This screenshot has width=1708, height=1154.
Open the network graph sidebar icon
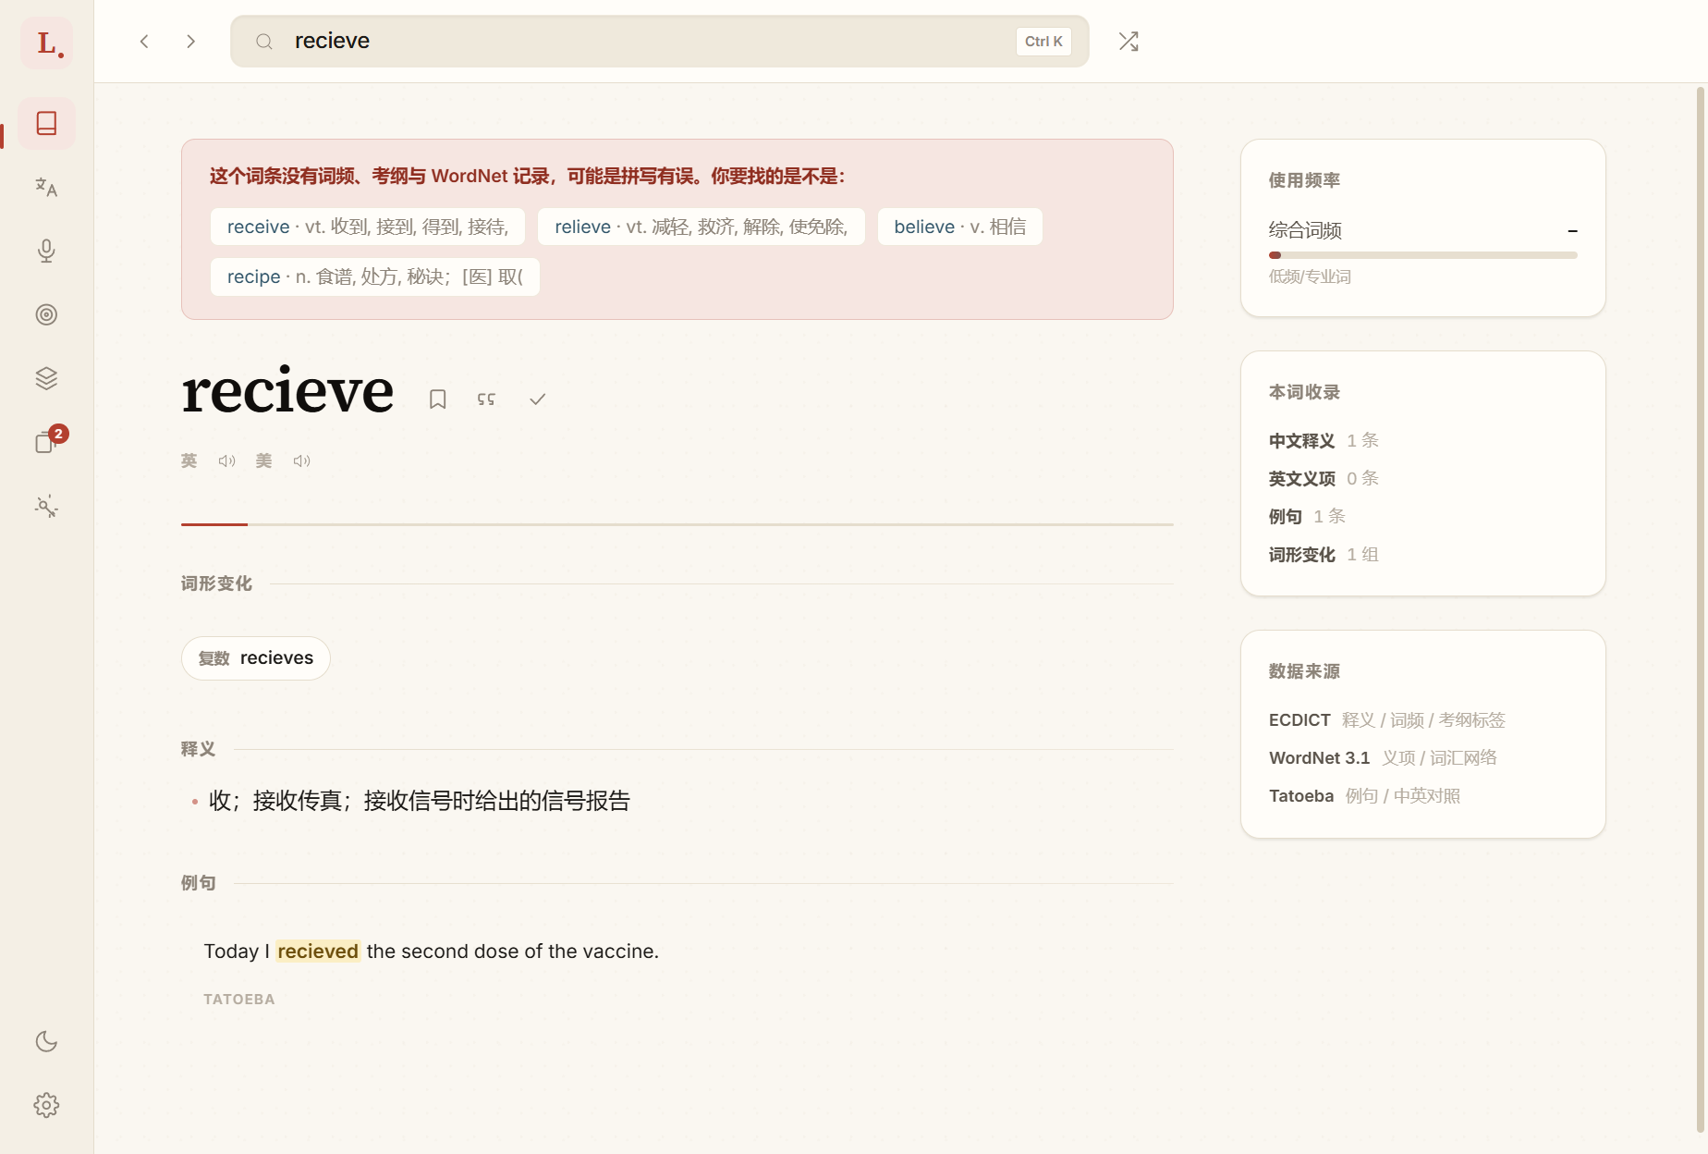pyautogui.click(x=47, y=506)
